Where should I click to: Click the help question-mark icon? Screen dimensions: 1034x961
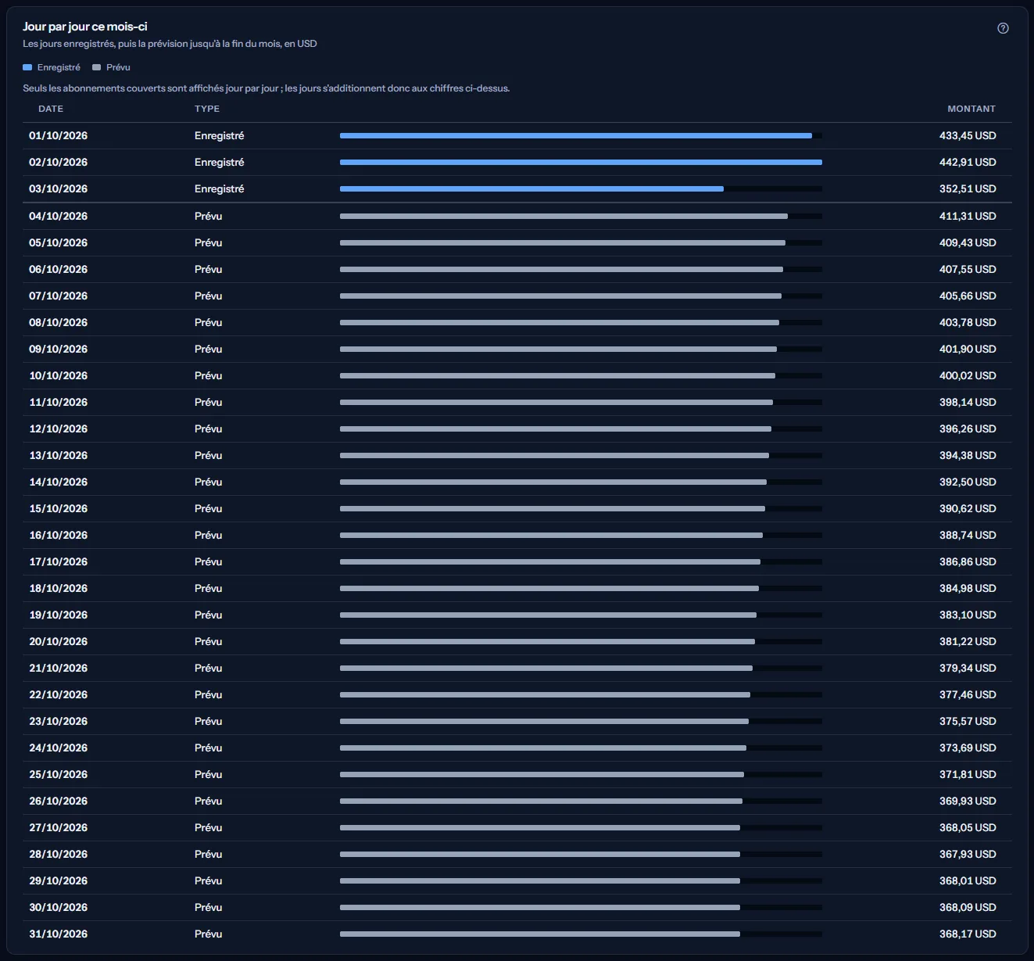(x=1003, y=28)
